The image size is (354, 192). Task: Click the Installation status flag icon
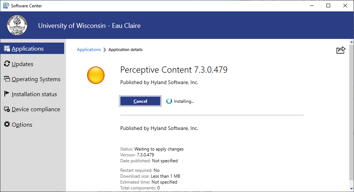7,94
